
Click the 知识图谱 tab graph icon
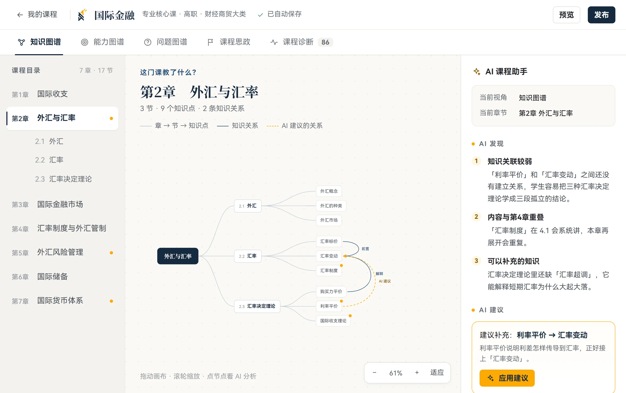[x=21, y=42]
